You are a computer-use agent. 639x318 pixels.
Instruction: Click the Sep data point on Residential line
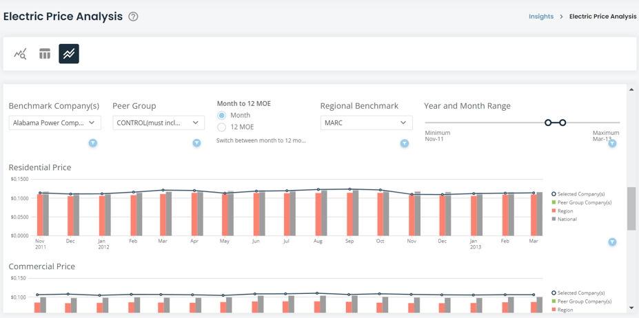point(349,189)
